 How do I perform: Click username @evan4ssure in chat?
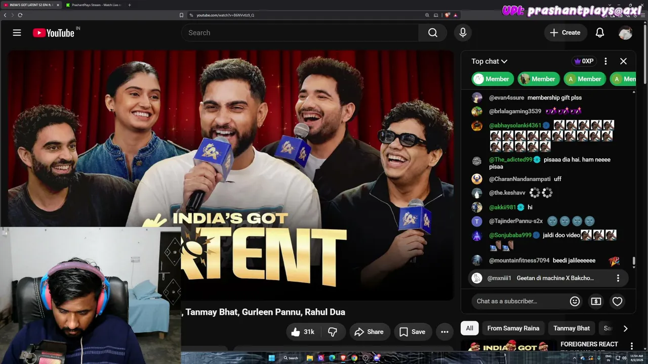[x=506, y=98]
